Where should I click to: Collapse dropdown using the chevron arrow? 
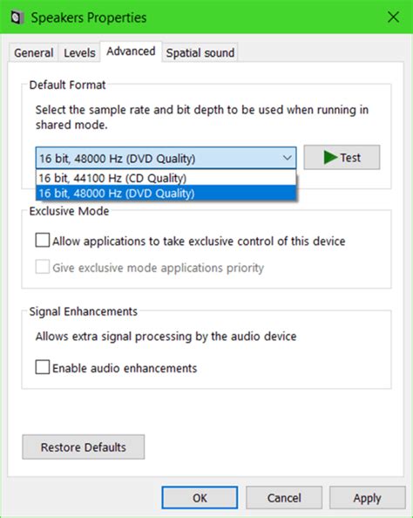(288, 158)
